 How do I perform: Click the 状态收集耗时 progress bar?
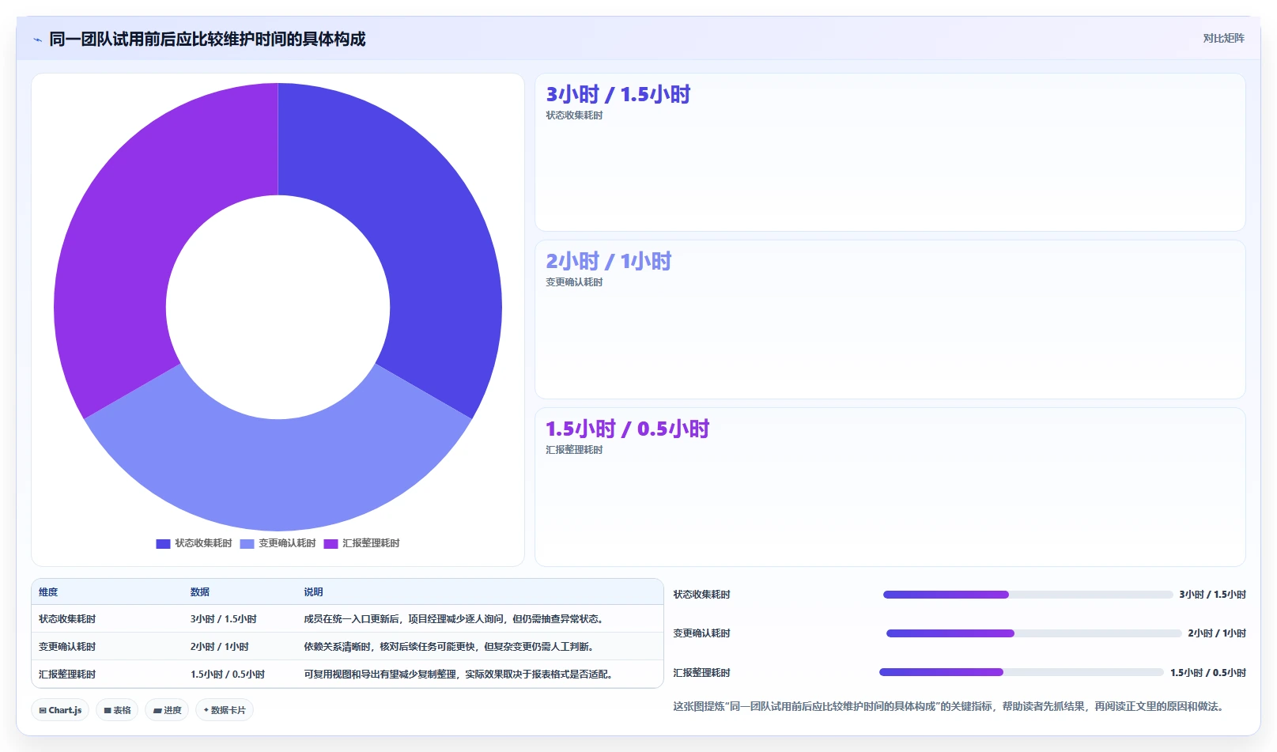pos(1027,595)
